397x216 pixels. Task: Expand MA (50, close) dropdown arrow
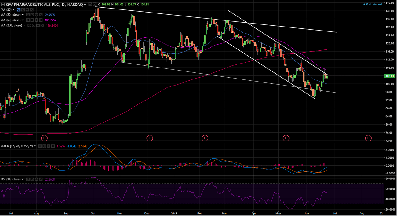tap(23, 20)
